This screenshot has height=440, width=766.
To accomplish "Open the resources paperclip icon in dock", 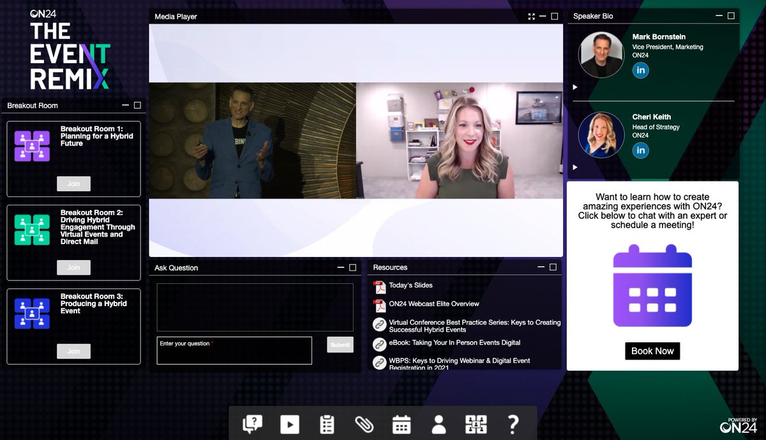I will 364,424.
